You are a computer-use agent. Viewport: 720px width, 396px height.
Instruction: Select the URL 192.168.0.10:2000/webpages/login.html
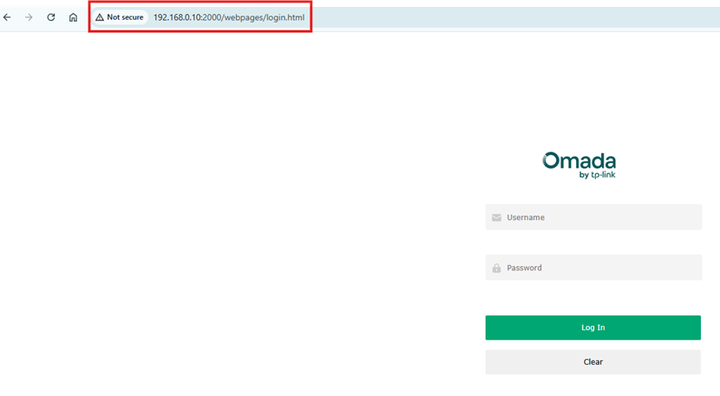(229, 17)
